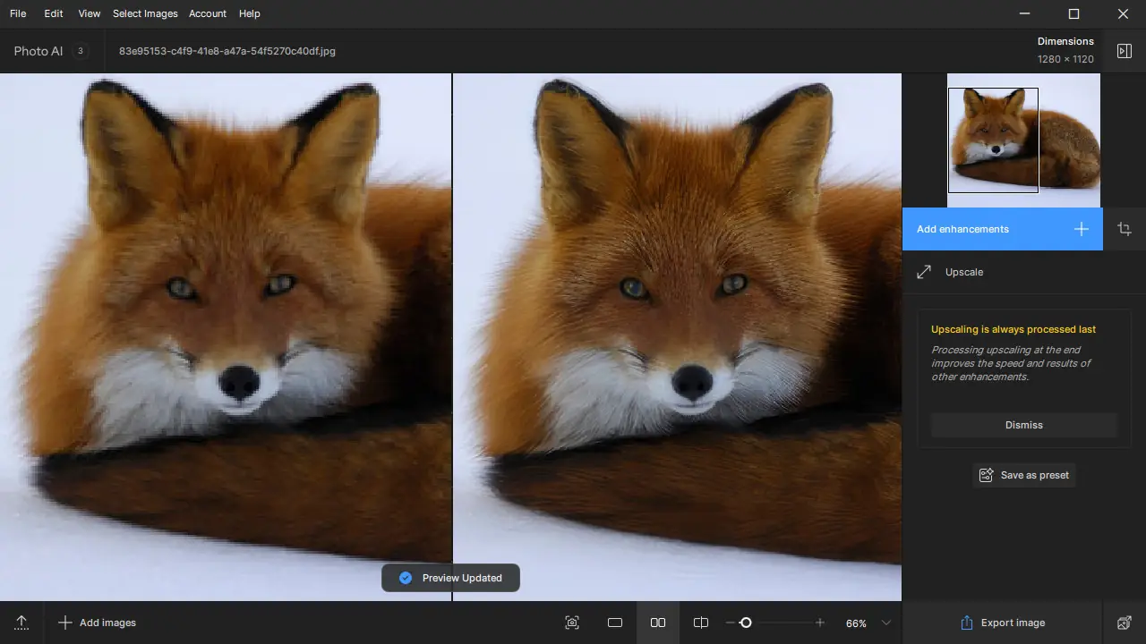Switch to split slider view
Viewport: 1146px width, 644px height.
[x=701, y=623]
